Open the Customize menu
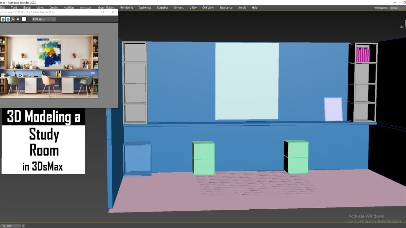The width and height of the screenshot is (406, 228). (x=145, y=8)
